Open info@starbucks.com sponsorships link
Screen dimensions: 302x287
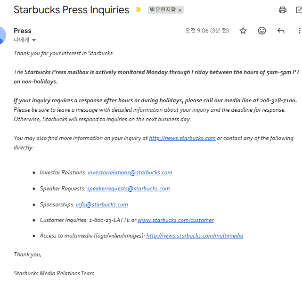pyautogui.click(x=102, y=205)
